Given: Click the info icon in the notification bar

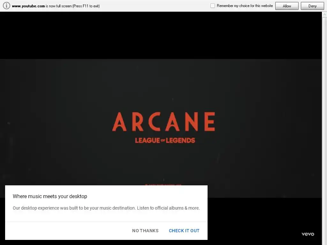Looking at the screenshot, I should point(6,6).
